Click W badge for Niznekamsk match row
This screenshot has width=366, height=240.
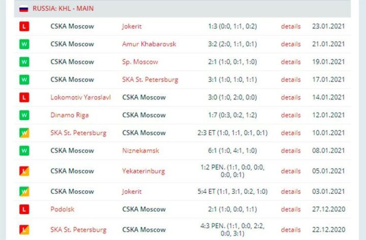[24, 151]
